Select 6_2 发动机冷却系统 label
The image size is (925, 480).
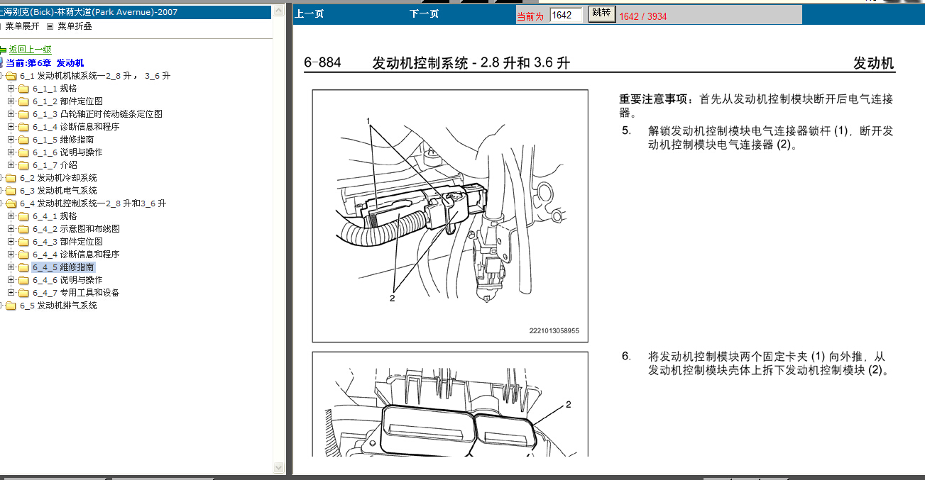tap(58, 178)
